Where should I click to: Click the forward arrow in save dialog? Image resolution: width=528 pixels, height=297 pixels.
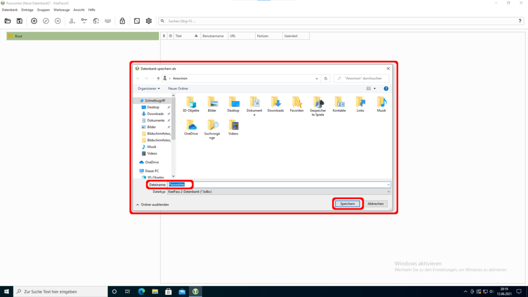click(146, 78)
